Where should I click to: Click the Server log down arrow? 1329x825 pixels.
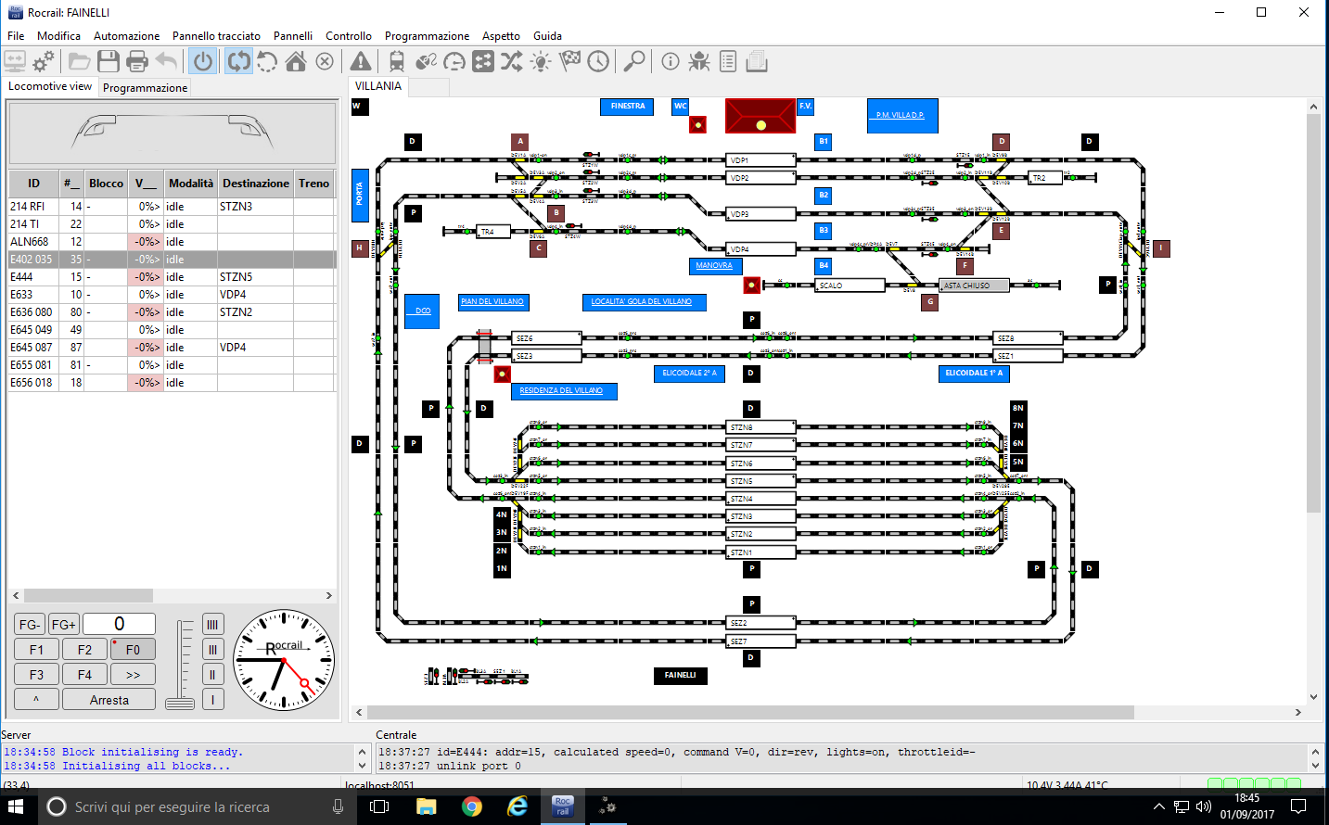[x=363, y=766]
